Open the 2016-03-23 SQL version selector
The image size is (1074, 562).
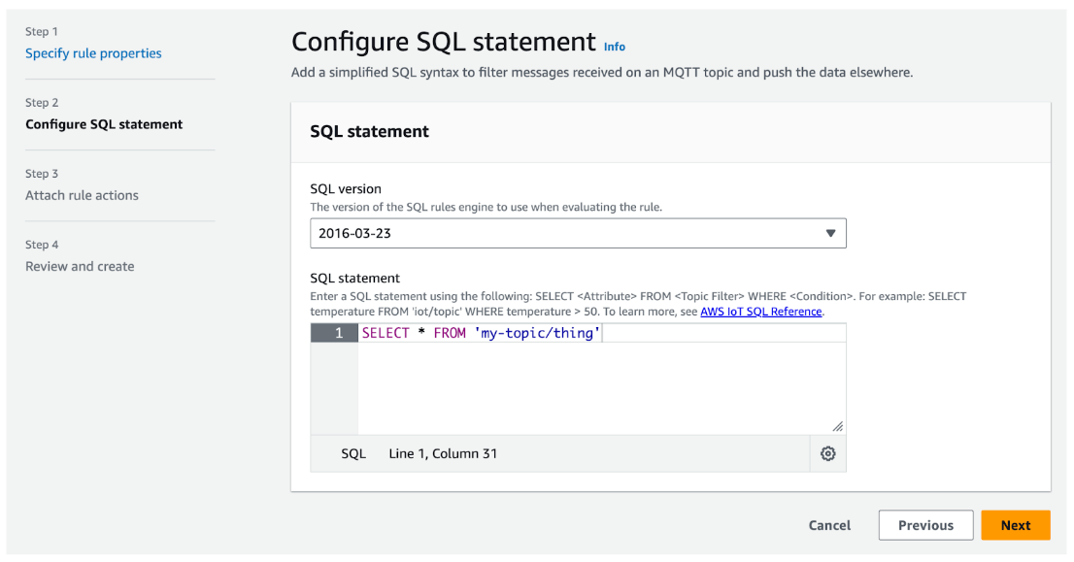[x=577, y=234]
